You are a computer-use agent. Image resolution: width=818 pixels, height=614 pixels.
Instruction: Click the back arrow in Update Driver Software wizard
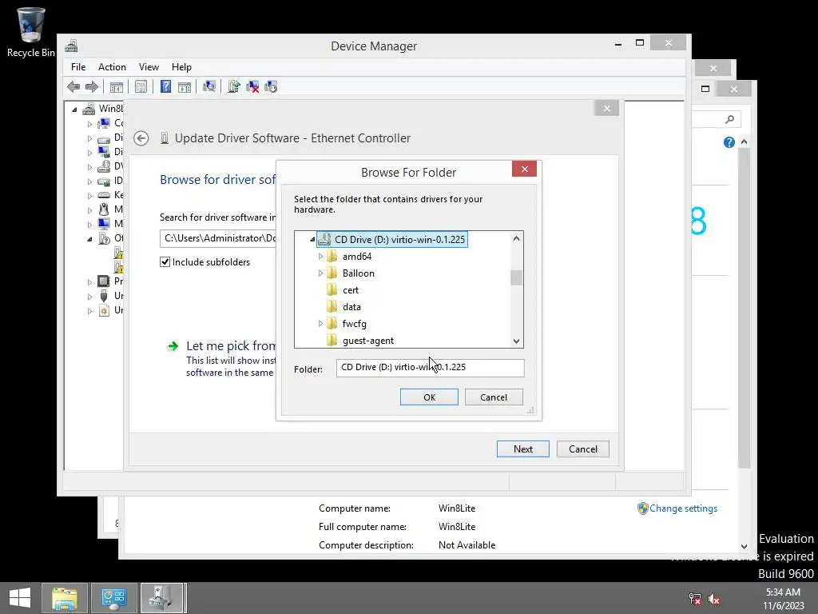click(x=141, y=138)
